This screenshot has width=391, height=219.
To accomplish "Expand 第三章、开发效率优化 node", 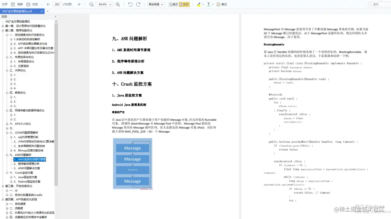I will pos(3,186).
